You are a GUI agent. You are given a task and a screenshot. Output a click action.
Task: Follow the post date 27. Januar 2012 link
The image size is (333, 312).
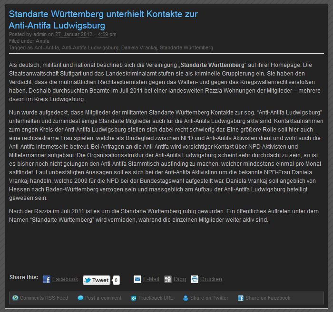pyautogui.click(x=86, y=34)
